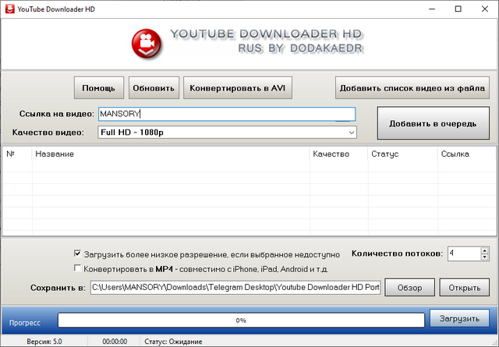Click Обзор to browse for folder
This screenshot has width=499, height=347.
click(409, 288)
